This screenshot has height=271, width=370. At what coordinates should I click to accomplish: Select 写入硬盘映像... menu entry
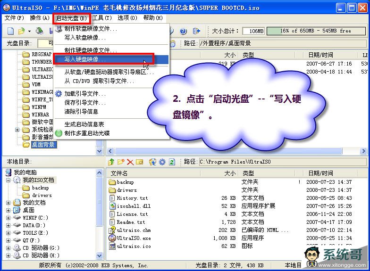pos(111,59)
